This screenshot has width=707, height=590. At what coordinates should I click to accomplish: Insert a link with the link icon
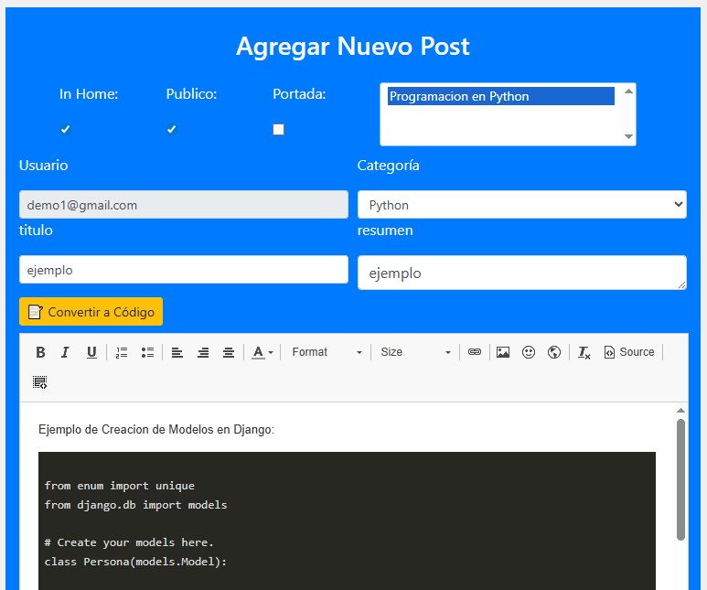click(475, 352)
